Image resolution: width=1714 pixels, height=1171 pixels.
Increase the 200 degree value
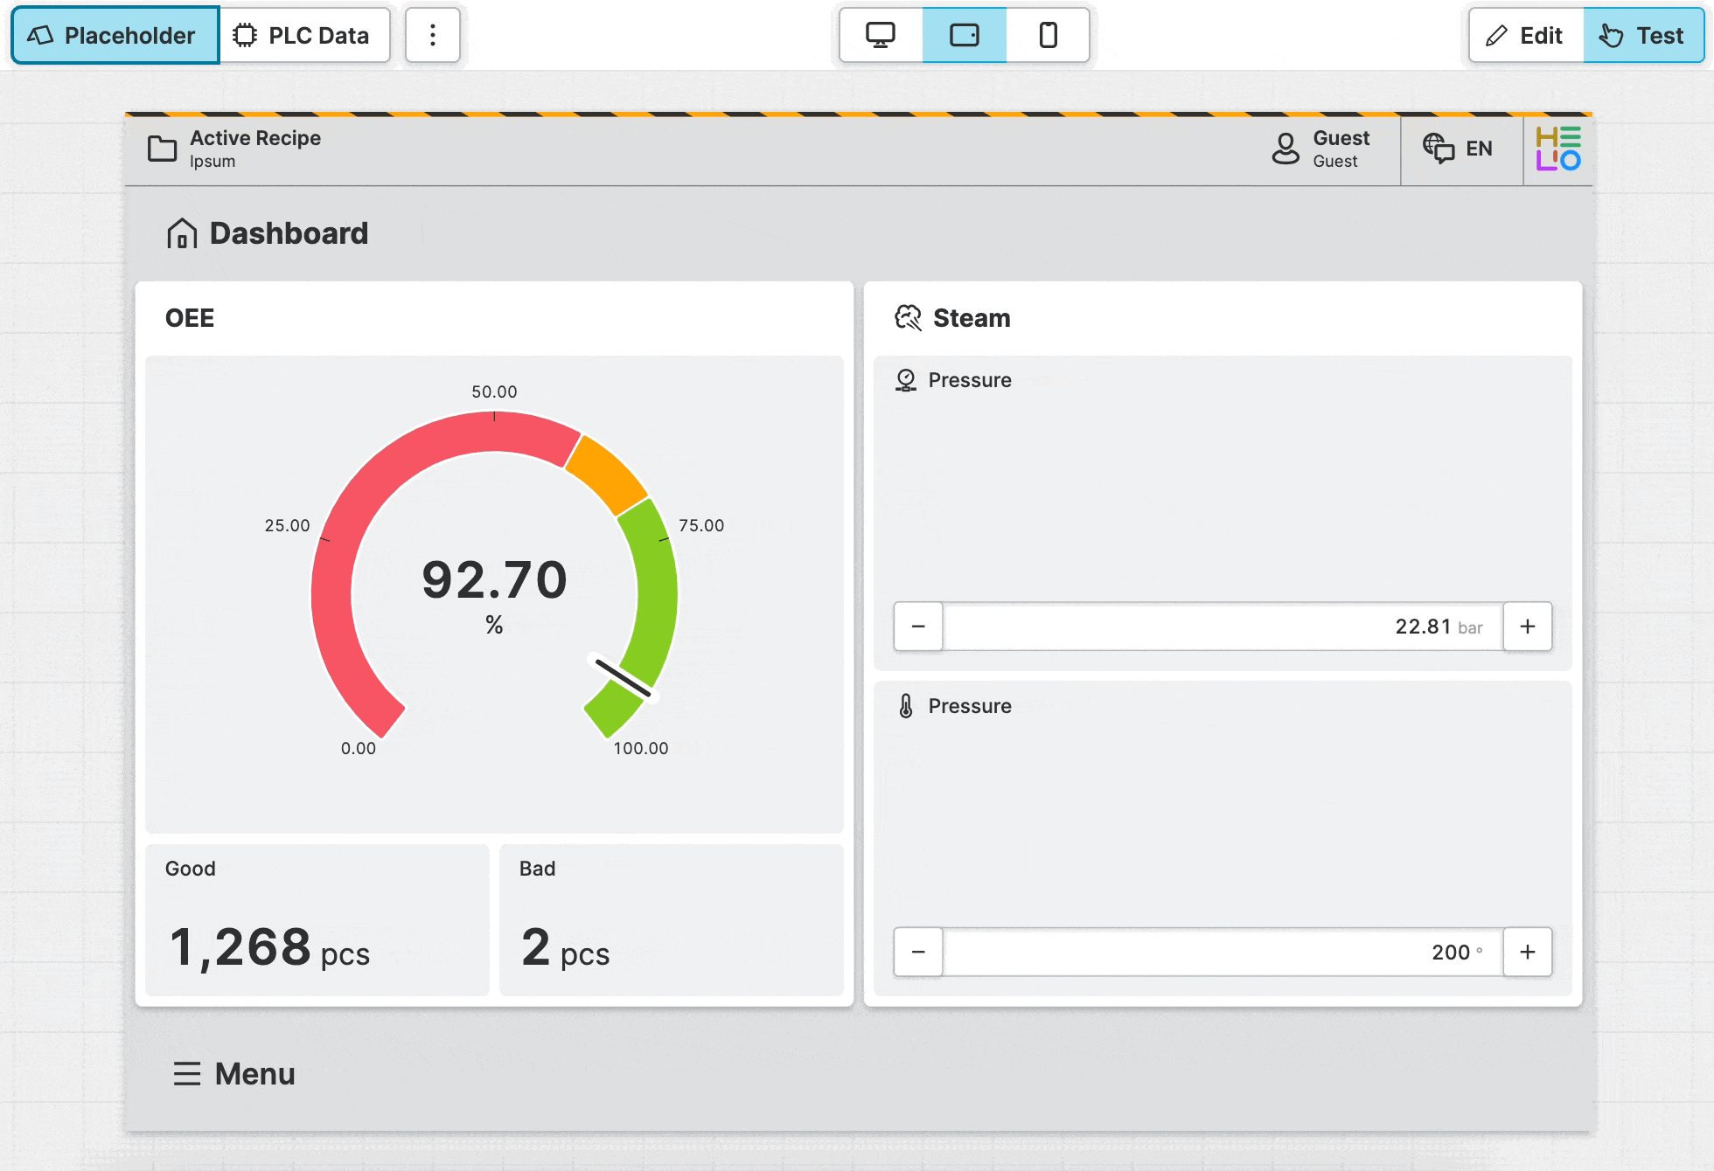pyautogui.click(x=1527, y=952)
